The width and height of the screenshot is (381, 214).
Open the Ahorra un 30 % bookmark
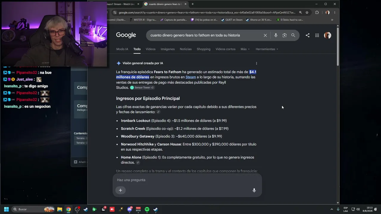point(259,20)
